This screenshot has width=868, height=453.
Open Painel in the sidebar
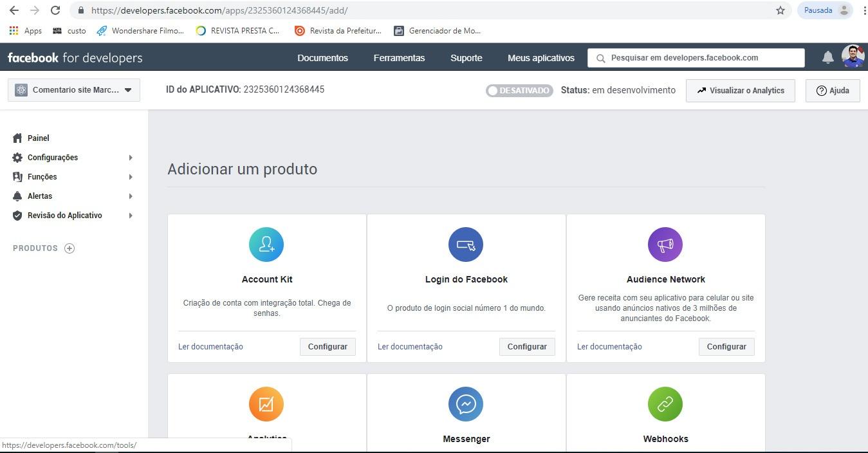point(39,138)
